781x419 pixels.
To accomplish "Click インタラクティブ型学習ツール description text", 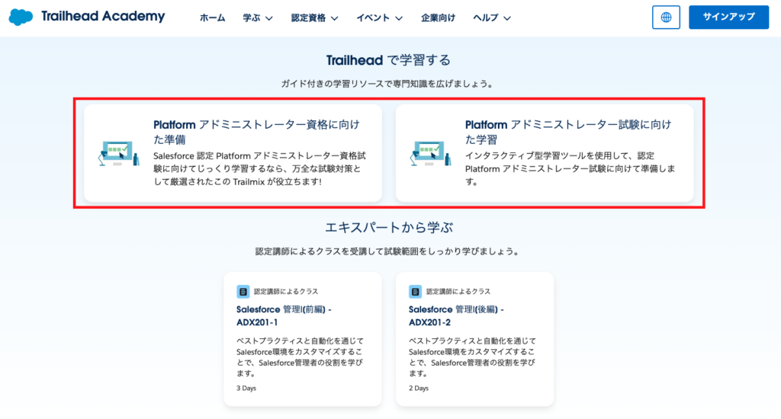I will click(570, 168).
